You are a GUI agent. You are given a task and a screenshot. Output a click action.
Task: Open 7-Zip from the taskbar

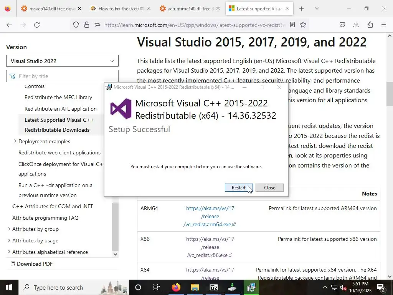(213, 287)
